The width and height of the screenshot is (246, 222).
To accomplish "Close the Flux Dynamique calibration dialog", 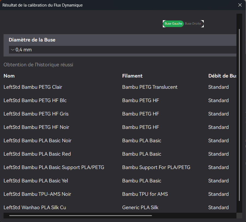I will pos(240,5).
